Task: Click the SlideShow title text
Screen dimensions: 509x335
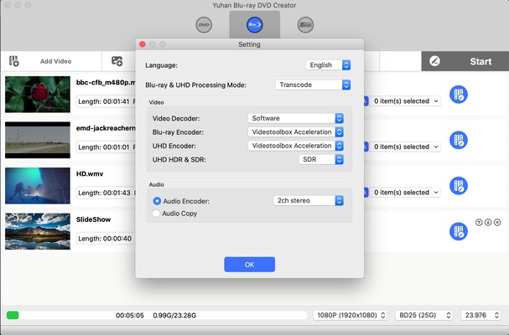Action: coord(93,219)
